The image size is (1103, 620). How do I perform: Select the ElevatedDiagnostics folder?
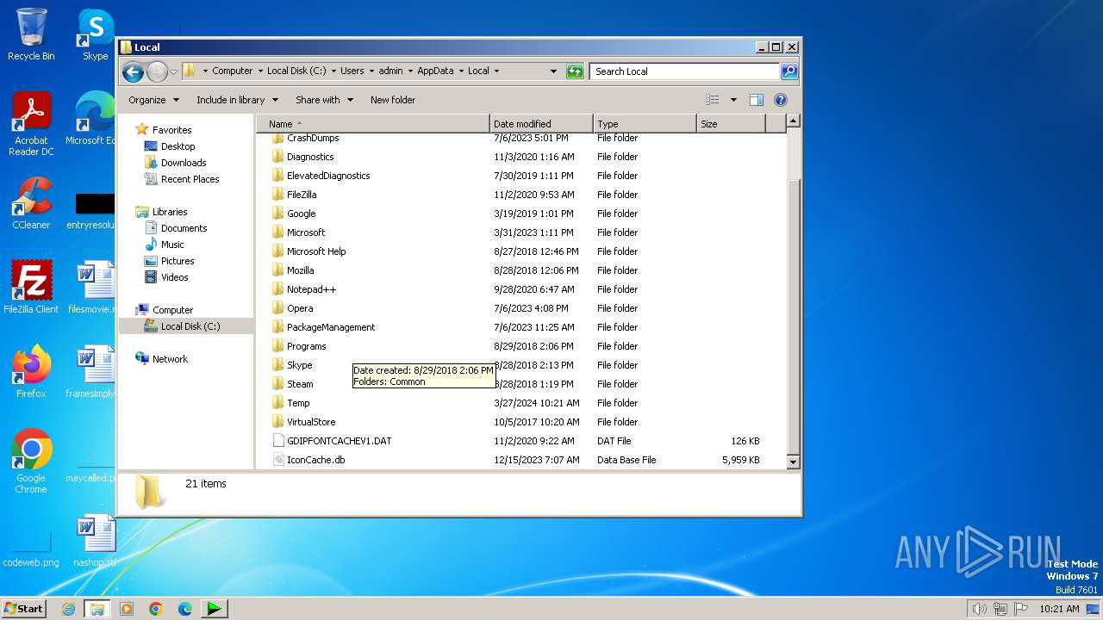(x=328, y=176)
